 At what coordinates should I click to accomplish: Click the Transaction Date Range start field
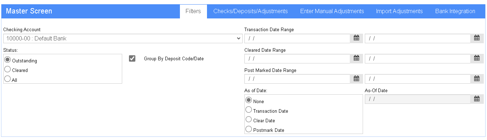coord(297,38)
